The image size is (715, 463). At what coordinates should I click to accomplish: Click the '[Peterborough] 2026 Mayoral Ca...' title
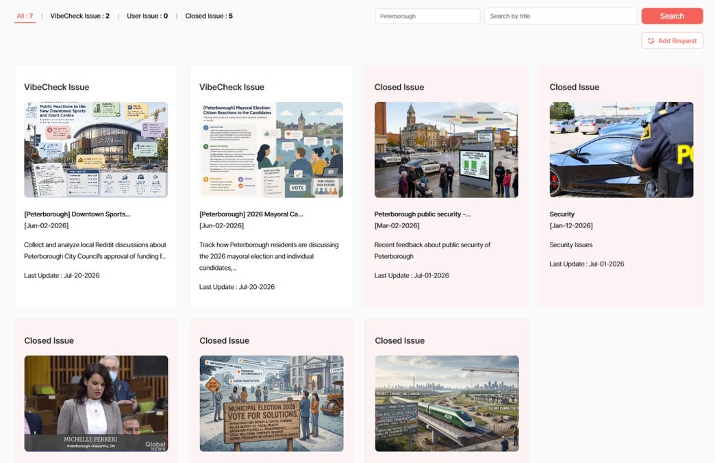(251, 214)
